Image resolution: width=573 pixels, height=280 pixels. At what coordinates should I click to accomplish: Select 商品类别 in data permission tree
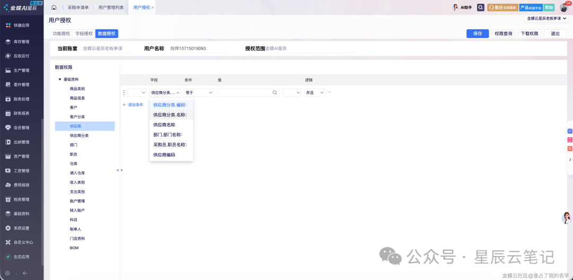[77, 89]
